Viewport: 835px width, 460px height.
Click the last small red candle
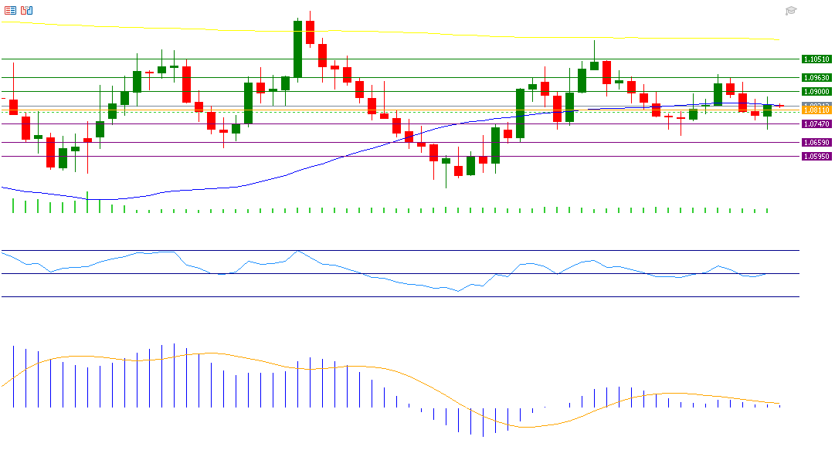coord(780,106)
